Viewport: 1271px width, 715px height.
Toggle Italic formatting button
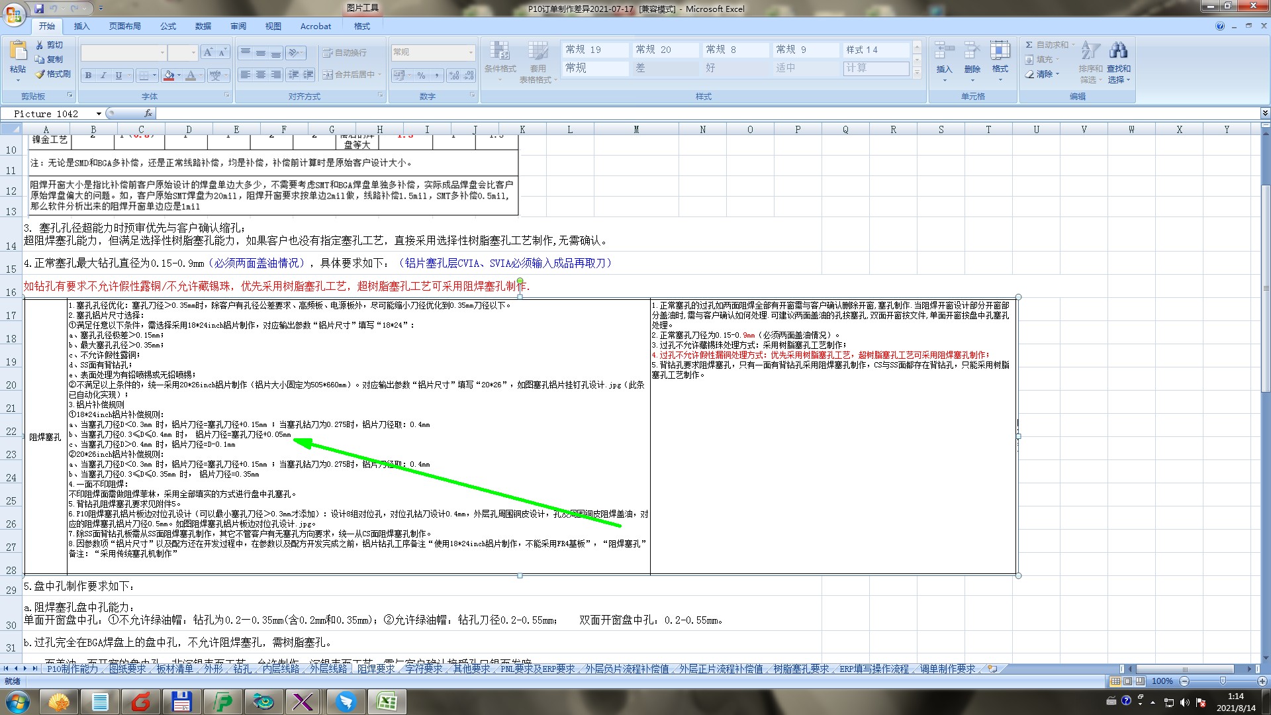tap(103, 75)
